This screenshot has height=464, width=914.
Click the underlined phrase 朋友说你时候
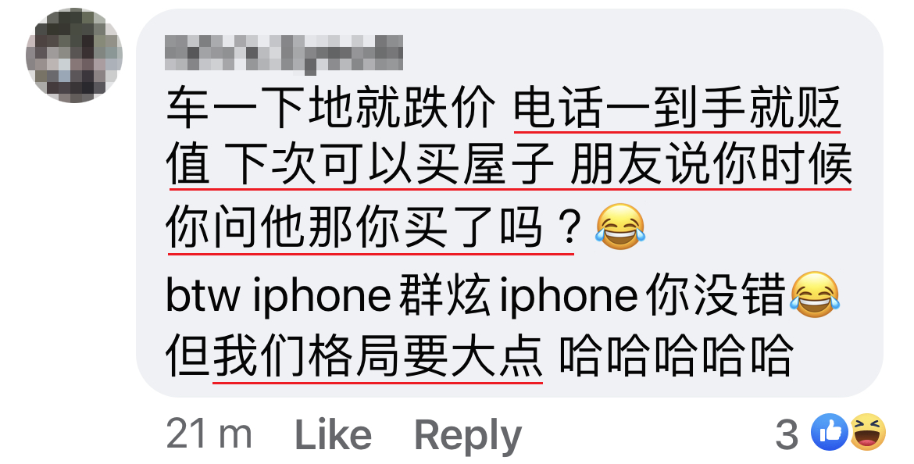(711, 166)
